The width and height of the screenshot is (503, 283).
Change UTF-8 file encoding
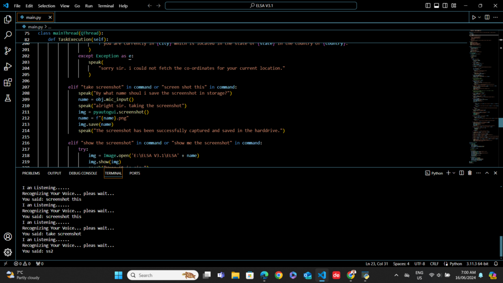(419, 264)
